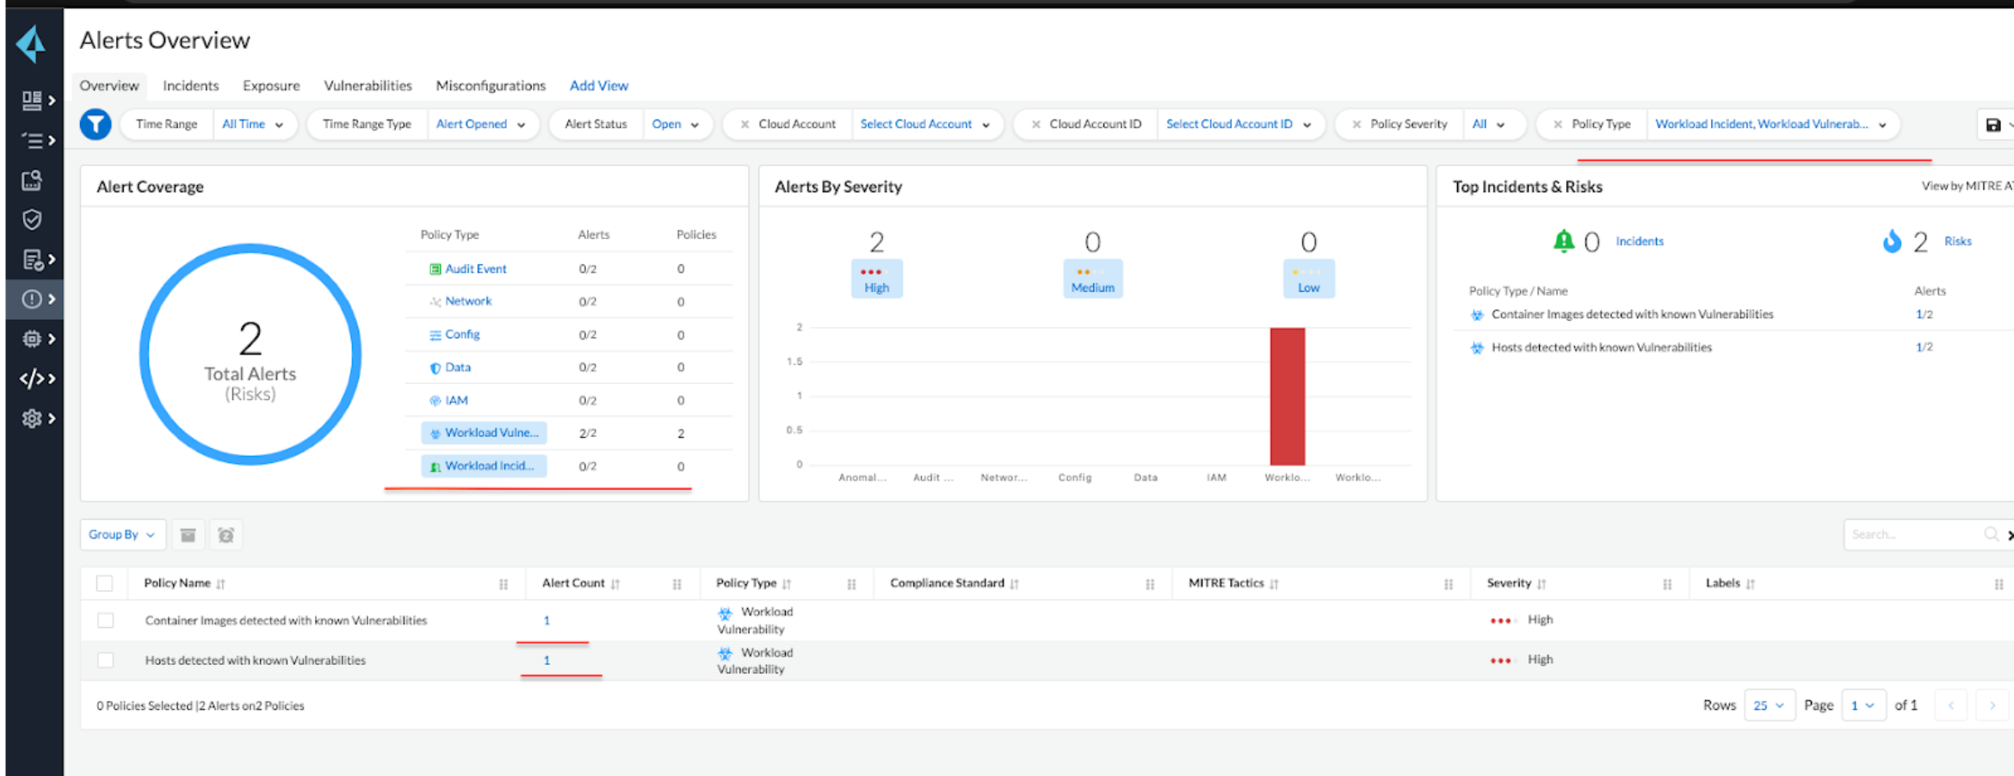2014x776 pixels.
Task: Open the settings gear sidebar icon
Action: 33,418
